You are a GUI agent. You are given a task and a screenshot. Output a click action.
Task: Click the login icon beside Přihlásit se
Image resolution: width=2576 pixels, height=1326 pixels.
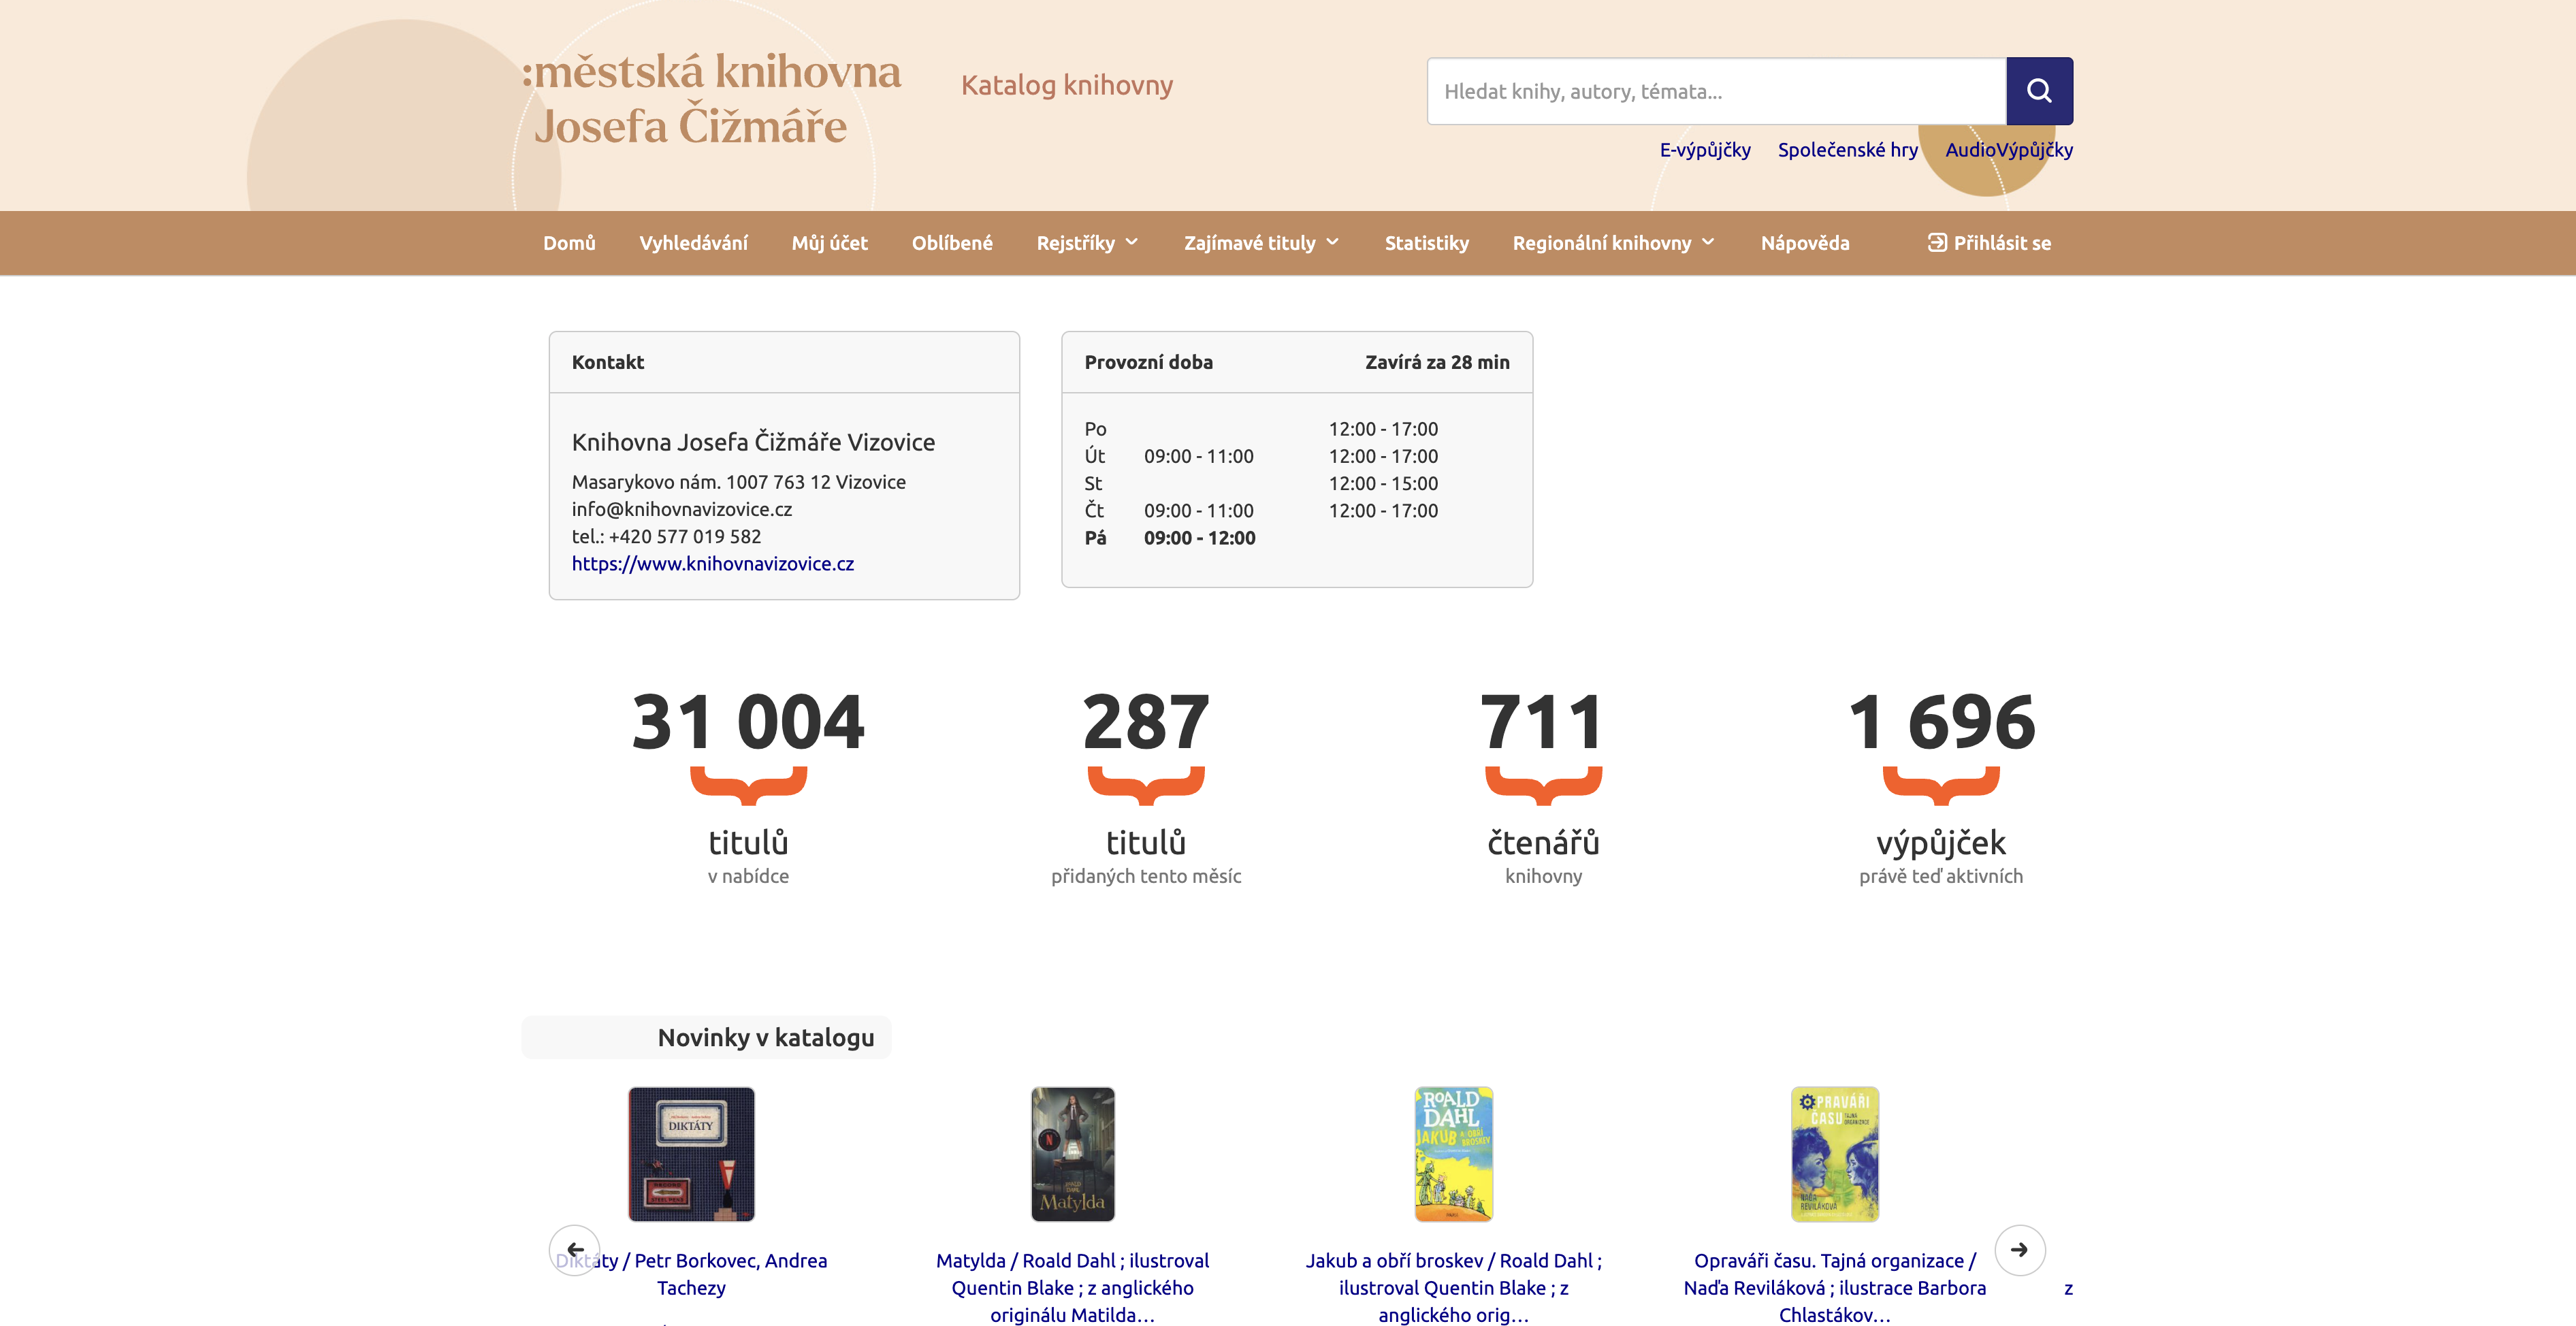click(1937, 243)
